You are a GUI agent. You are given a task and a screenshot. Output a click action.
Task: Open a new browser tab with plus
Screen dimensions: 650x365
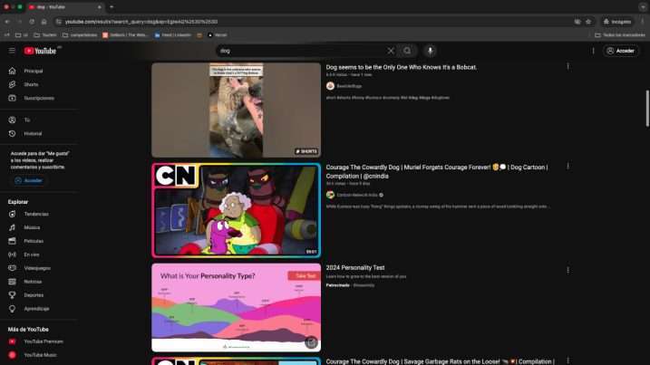click(x=112, y=7)
